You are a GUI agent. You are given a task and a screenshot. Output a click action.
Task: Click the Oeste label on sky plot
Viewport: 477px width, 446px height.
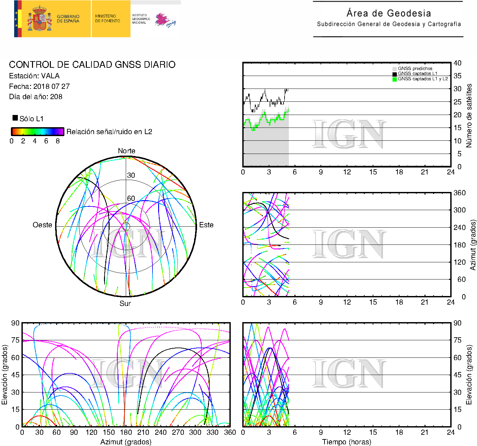(42, 225)
